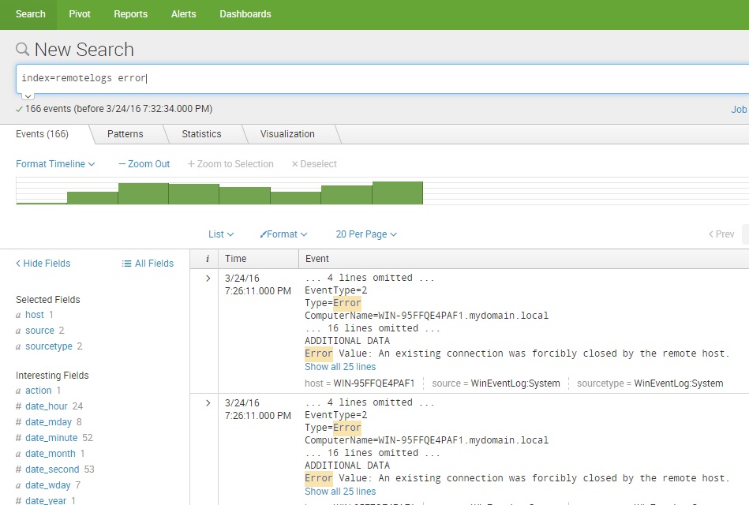This screenshot has height=505, width=749.
Task: Click the magnifier icon beside New Search
Action: coord(22,50)
